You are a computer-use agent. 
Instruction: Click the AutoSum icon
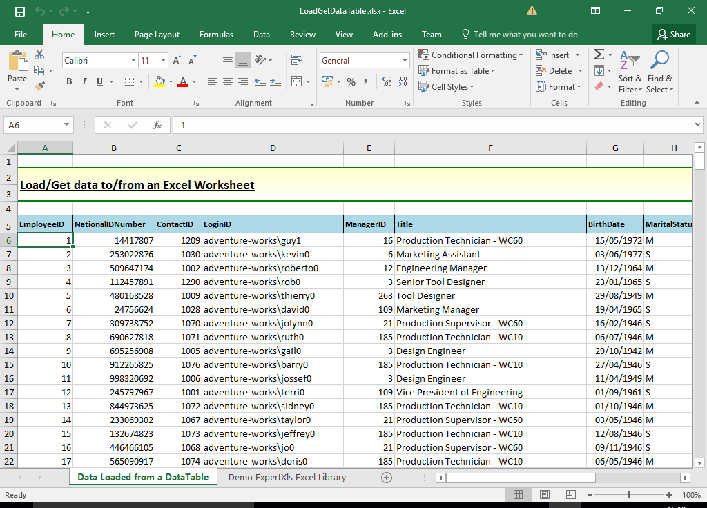(599, 55)
